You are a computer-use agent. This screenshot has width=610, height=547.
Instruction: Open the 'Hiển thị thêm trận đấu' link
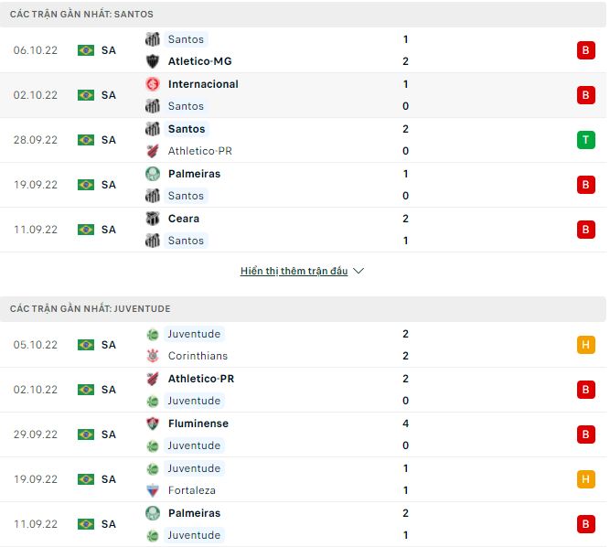pyautogui.click(x=294, y=272)
